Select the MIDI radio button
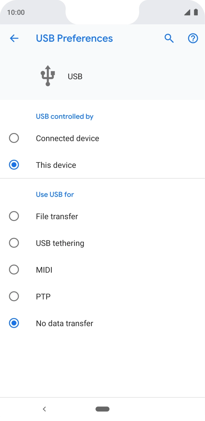205x421 pixels. tap(14, 270)
